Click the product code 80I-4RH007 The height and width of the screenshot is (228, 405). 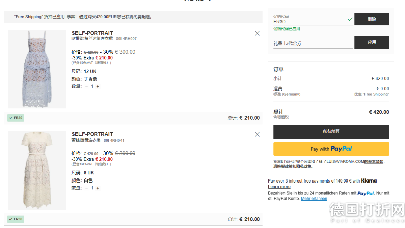126,39
